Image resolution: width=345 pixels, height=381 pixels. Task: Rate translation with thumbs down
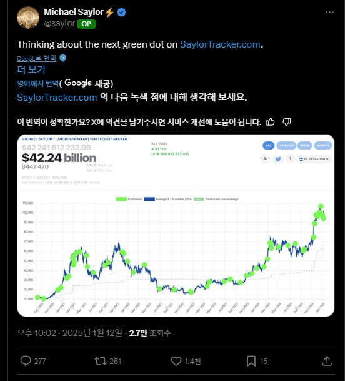pos(287,122)
